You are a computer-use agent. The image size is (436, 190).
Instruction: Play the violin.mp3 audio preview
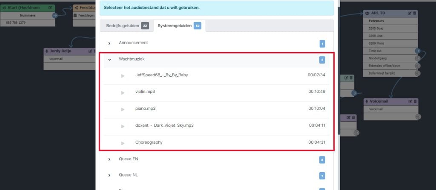pos(123,92)
